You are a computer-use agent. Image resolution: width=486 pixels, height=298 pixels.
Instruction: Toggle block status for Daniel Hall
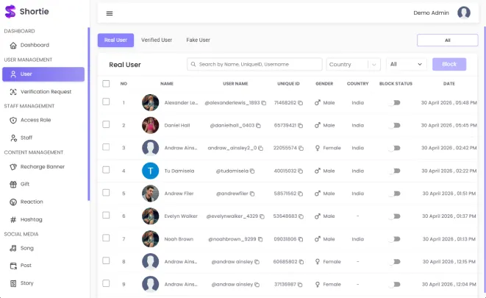point(395,126)
